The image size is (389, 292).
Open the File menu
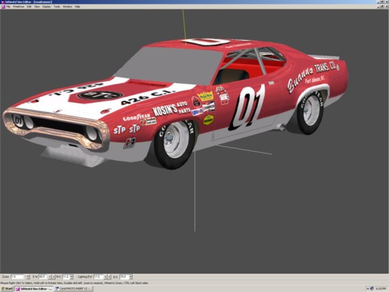tap(8, 6)
